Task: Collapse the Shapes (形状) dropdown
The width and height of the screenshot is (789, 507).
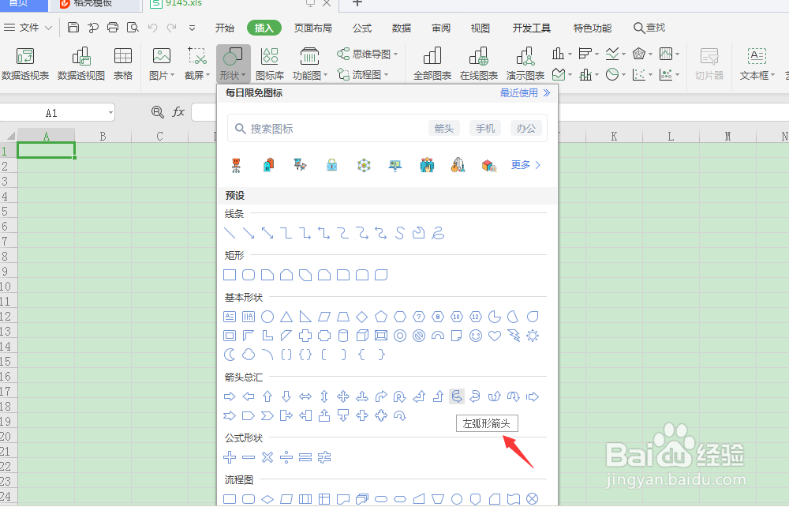Action: click(x=233, y=64)
